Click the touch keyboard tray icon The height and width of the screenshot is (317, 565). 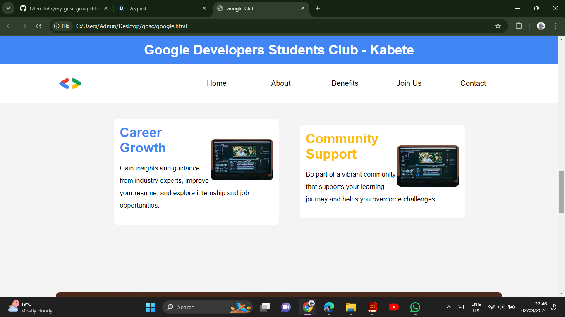pyautogui.click(x=460, y=307)
